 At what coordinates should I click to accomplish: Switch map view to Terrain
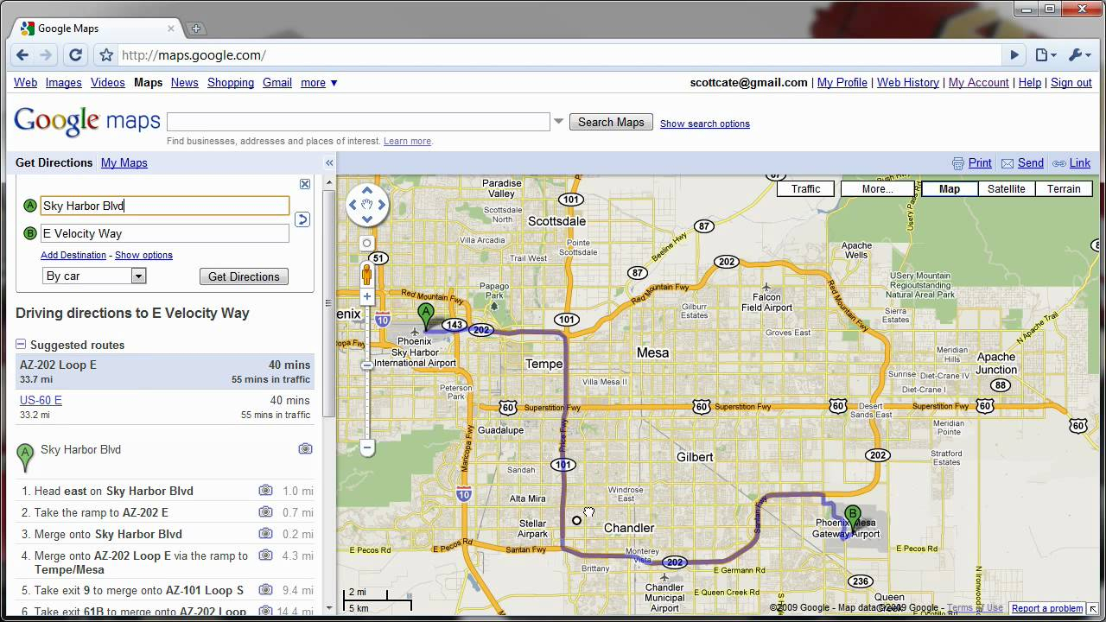click(x=1064, y=188)
